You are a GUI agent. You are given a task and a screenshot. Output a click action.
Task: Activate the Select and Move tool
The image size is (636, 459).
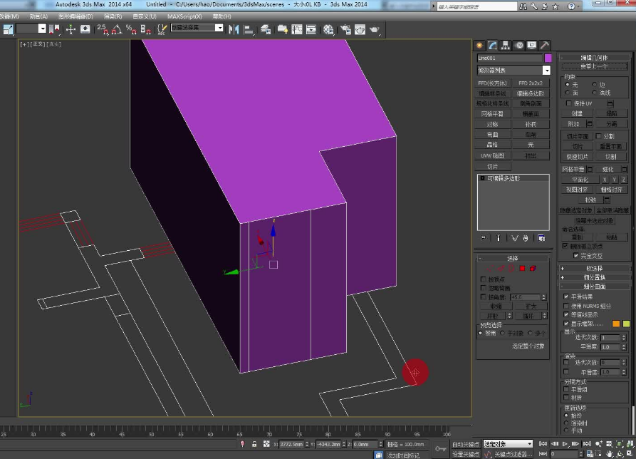(x=71, y=29)
